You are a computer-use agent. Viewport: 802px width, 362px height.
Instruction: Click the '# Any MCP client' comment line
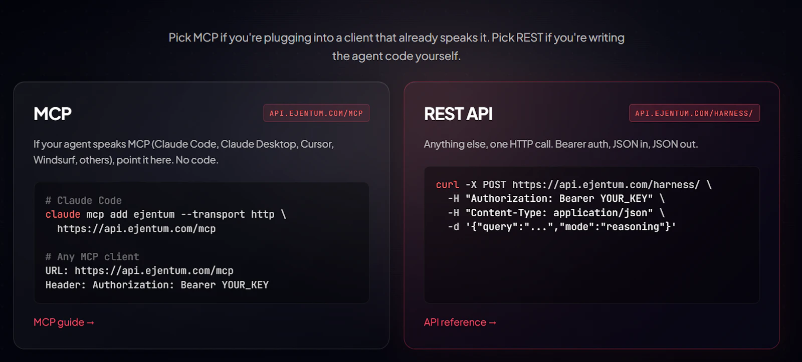pos(92,257)
